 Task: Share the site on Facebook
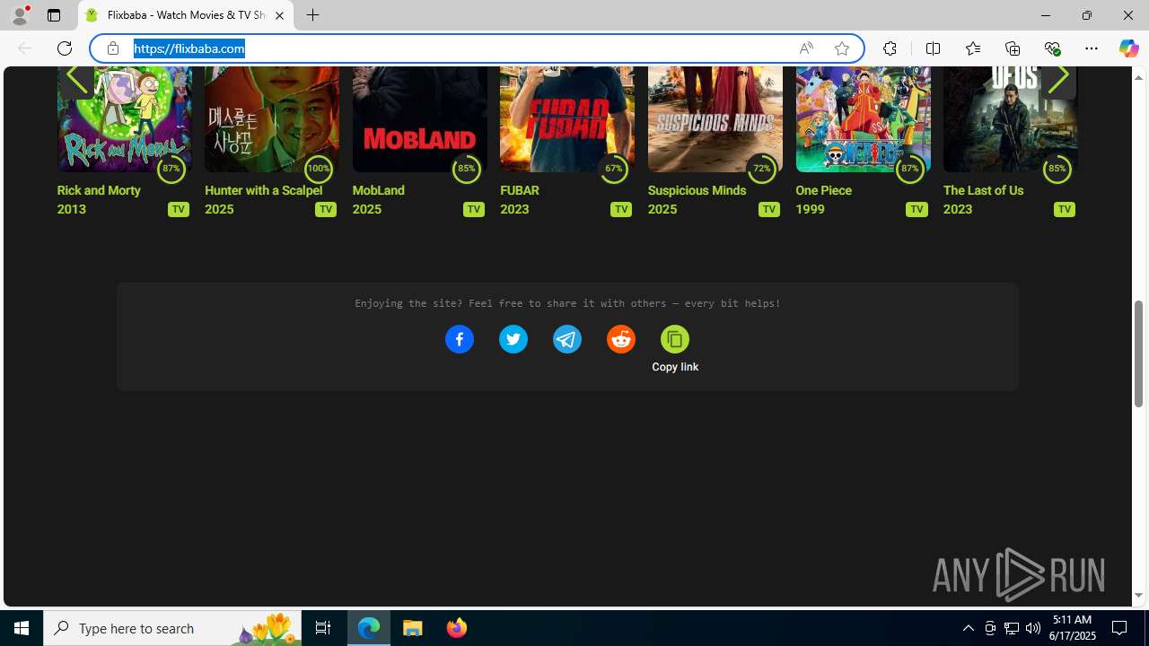pos(459,339)
